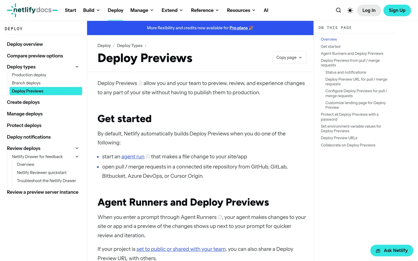Jump to Deploy Preview URL for pull / merge requests
The image size is (418, 261).
coord(356,82)
